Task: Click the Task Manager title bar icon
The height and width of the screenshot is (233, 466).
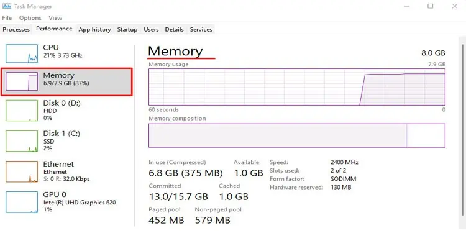Action: tap(7, 6)
